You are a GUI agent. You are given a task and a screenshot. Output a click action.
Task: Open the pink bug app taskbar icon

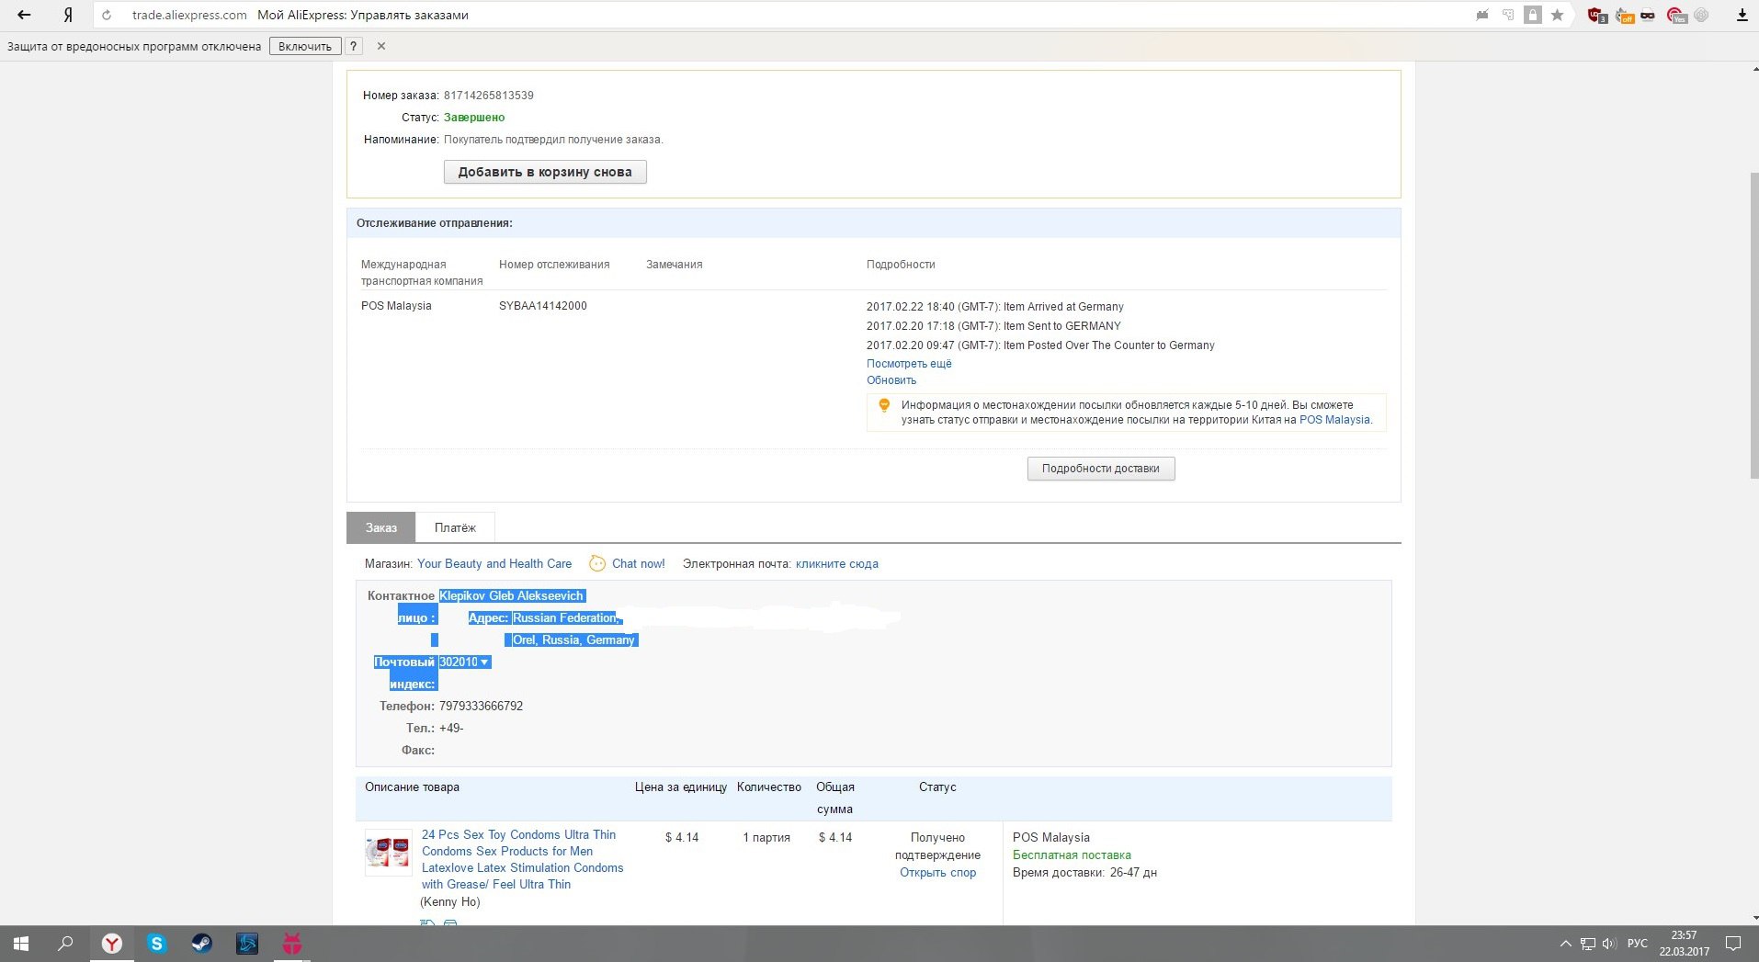pos(292,944)
